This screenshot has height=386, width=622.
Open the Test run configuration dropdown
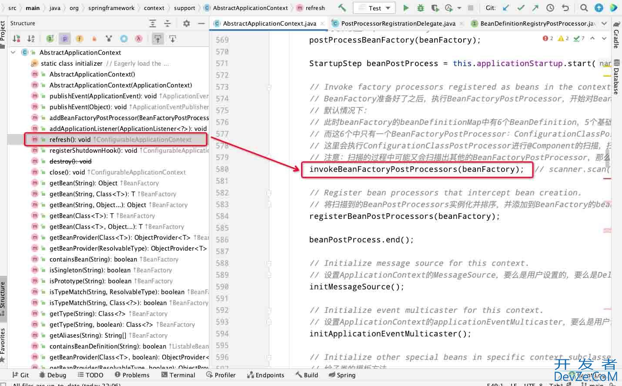tap(375, 8)
